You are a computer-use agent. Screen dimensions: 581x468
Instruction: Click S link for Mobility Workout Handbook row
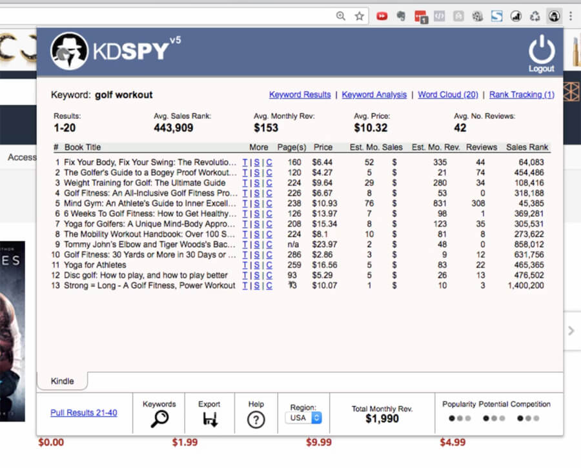[257, 234]
